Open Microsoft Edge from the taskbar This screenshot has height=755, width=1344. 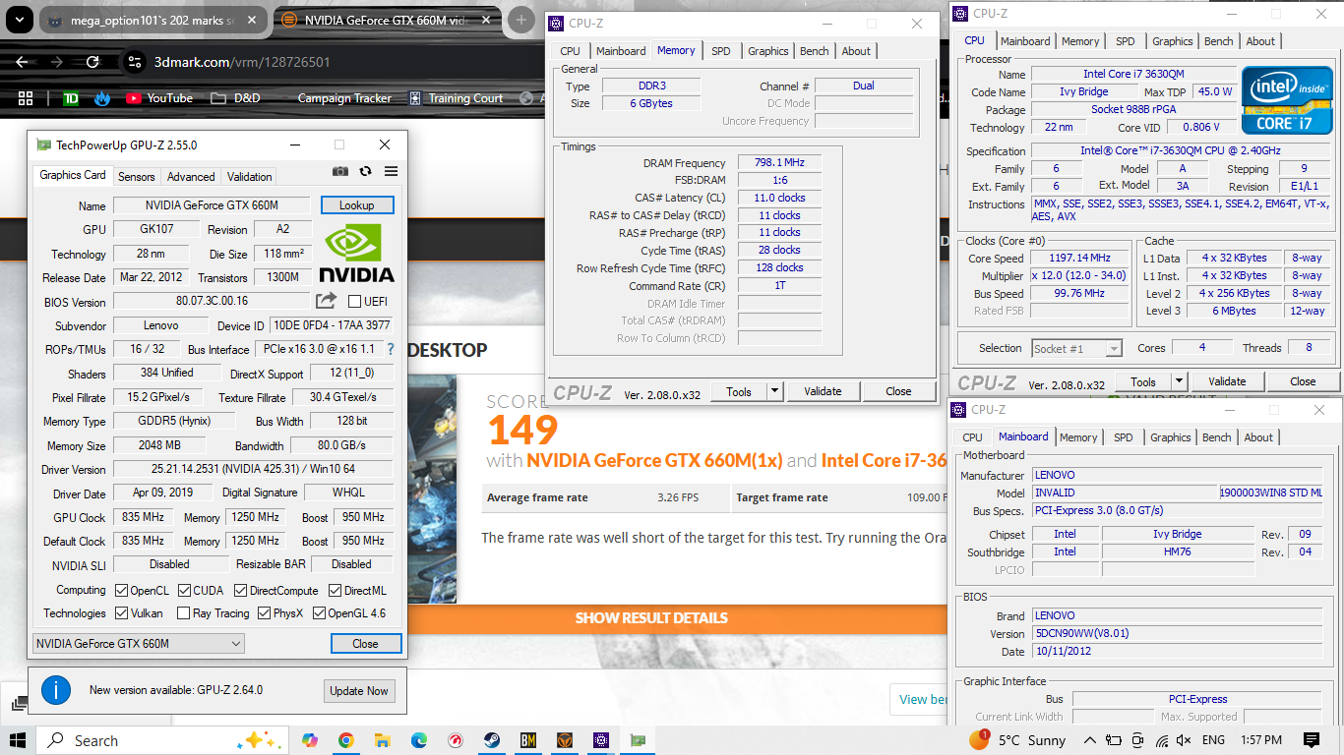pos(419,740)
